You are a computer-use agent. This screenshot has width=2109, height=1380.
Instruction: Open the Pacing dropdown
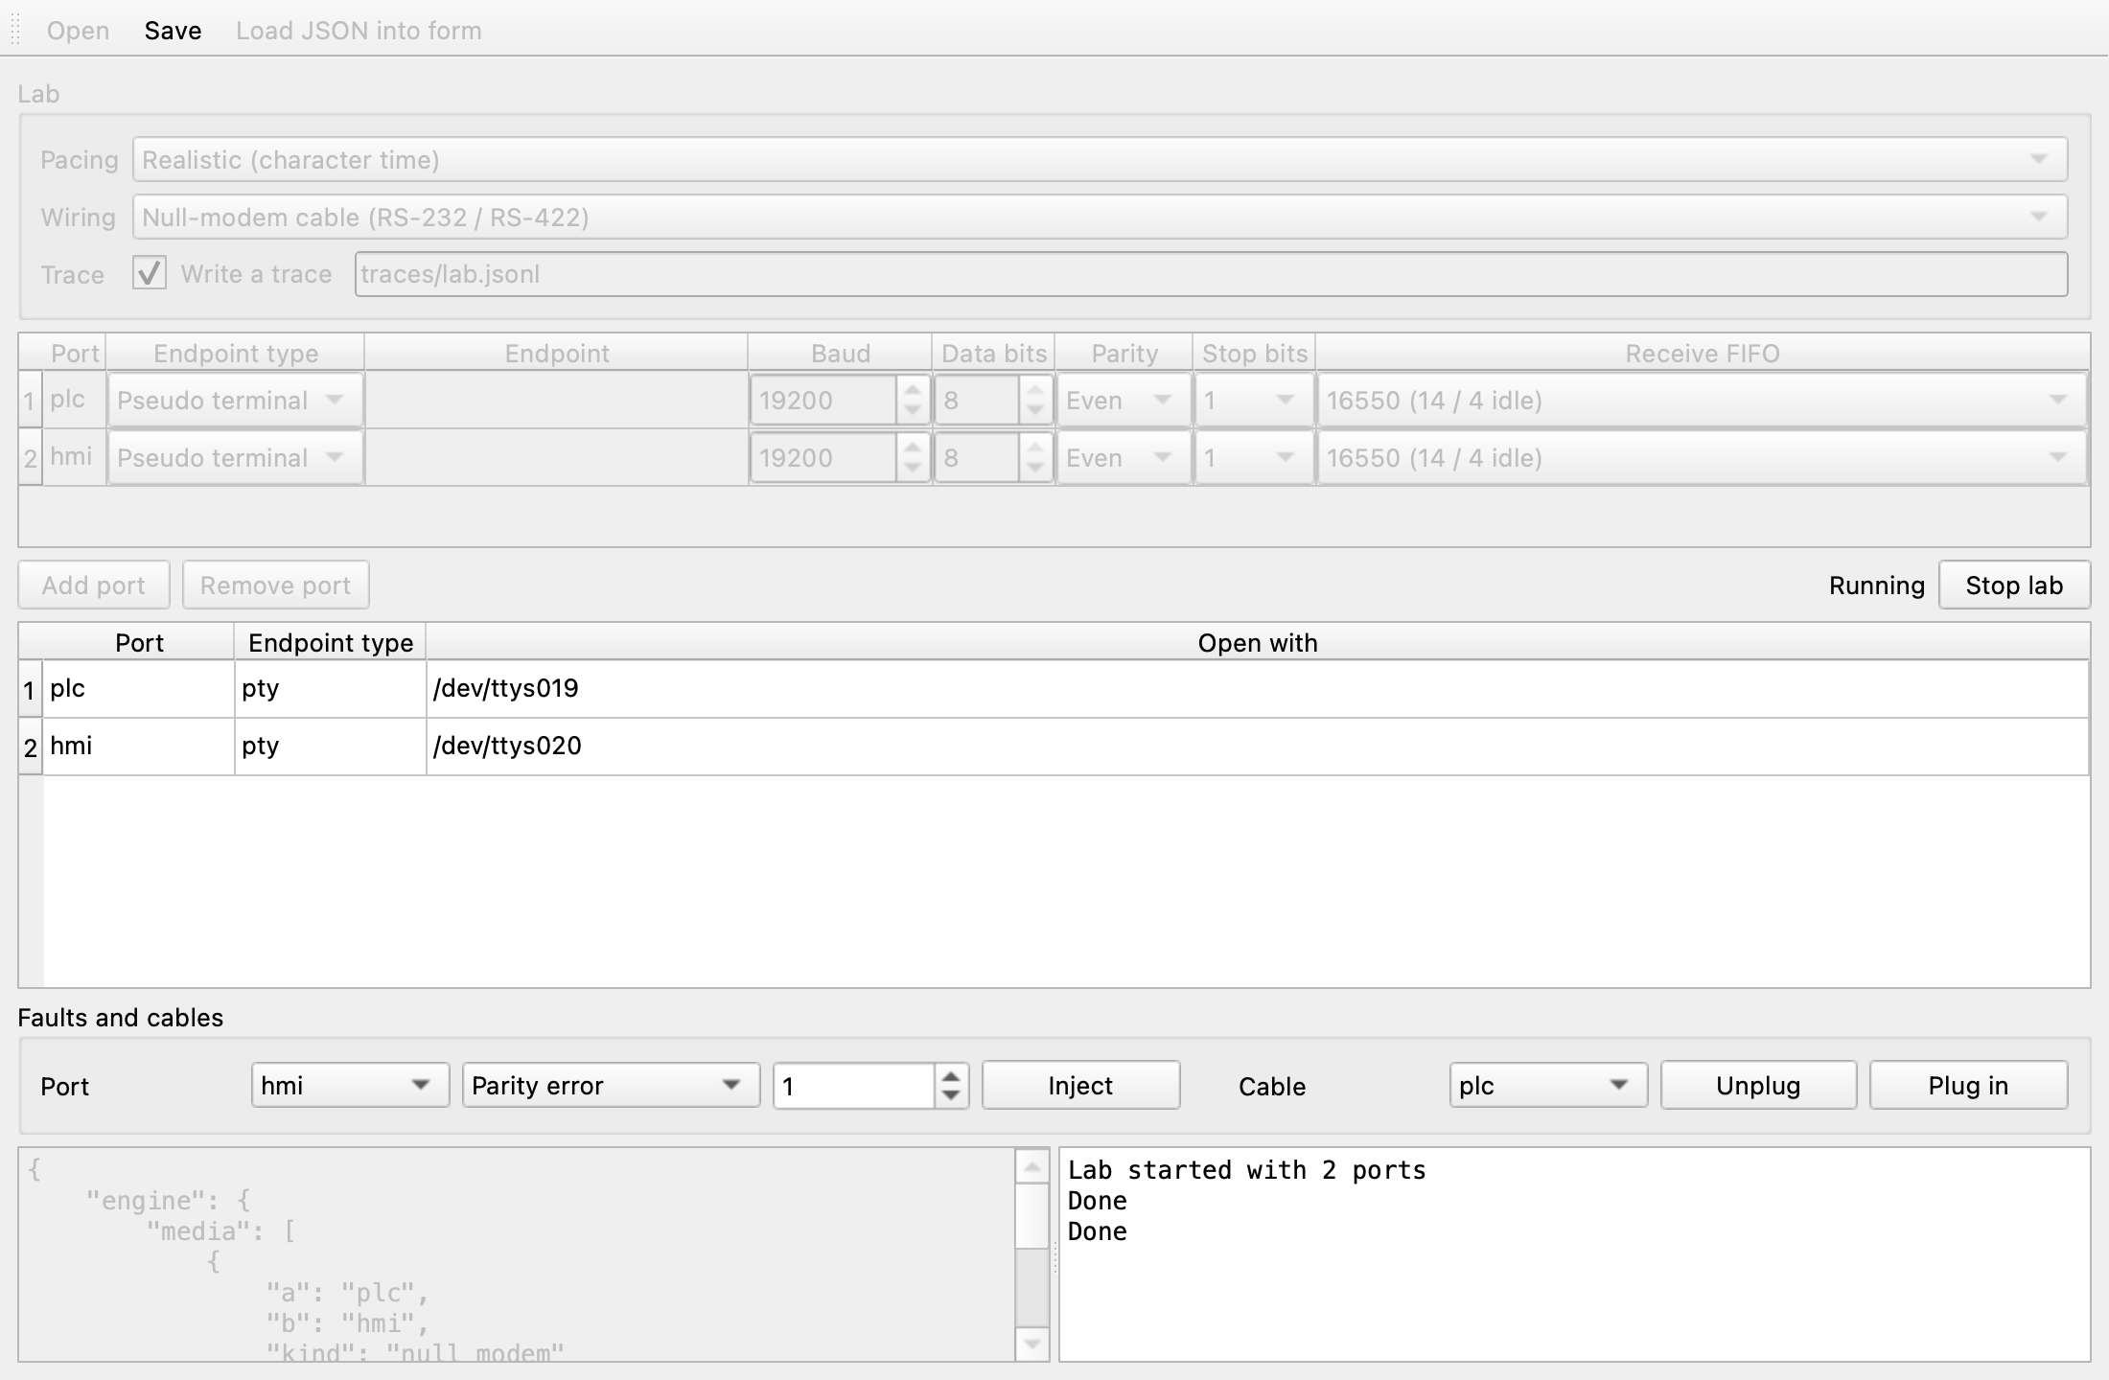point(1100,160)
